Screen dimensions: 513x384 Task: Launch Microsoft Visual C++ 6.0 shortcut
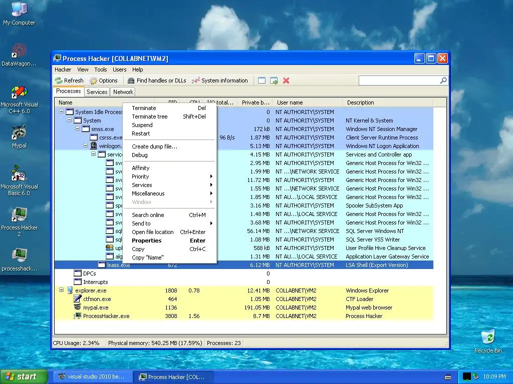pos(19,99)
